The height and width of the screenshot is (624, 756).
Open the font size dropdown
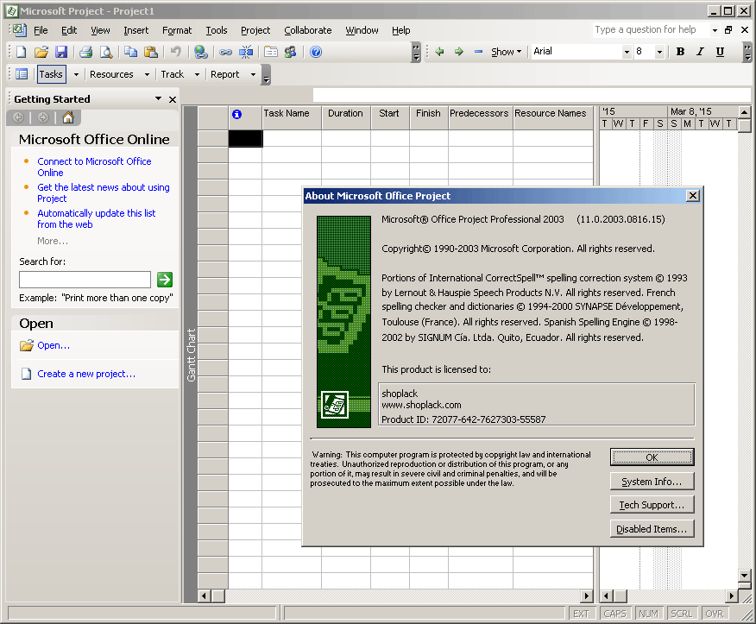point(659,52)
